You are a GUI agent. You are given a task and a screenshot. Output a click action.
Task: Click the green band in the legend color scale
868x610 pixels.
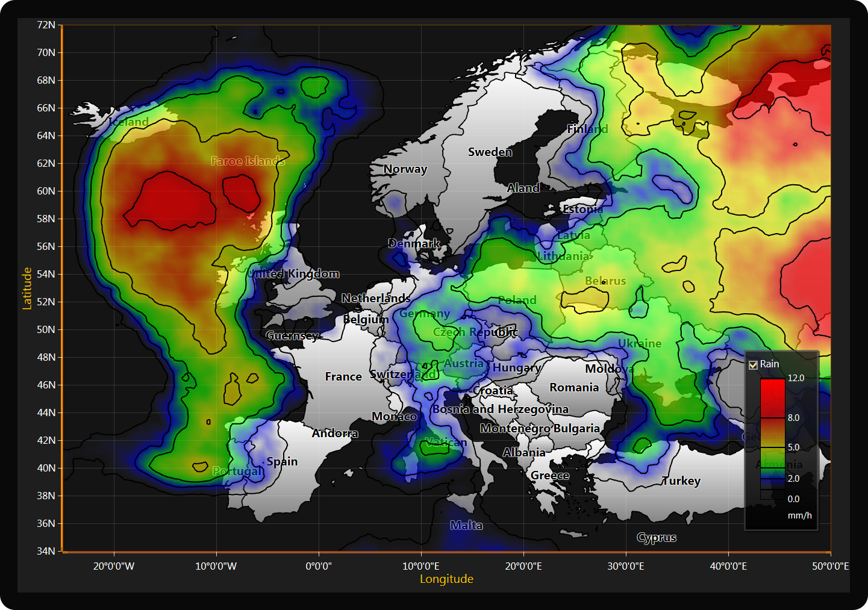(772, 458)
